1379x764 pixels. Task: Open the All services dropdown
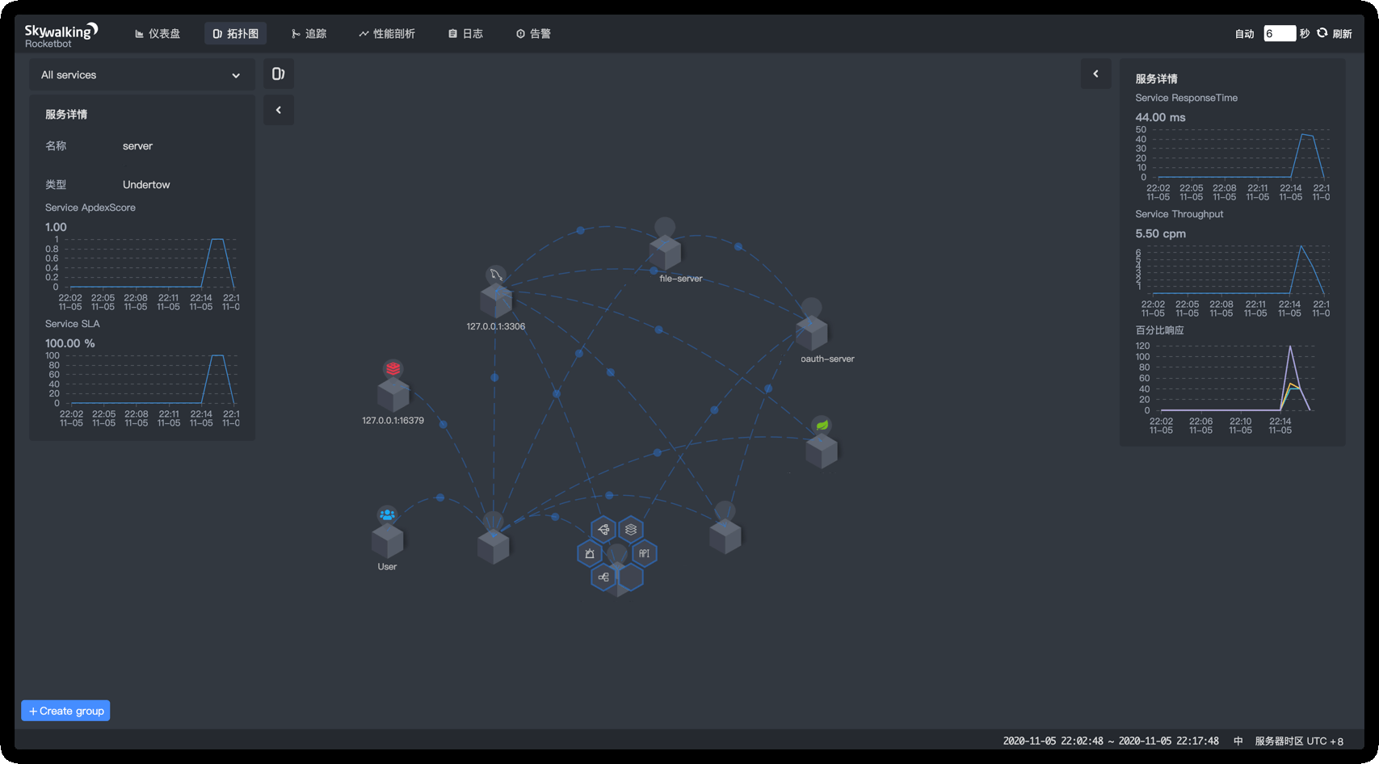point(141,75)
